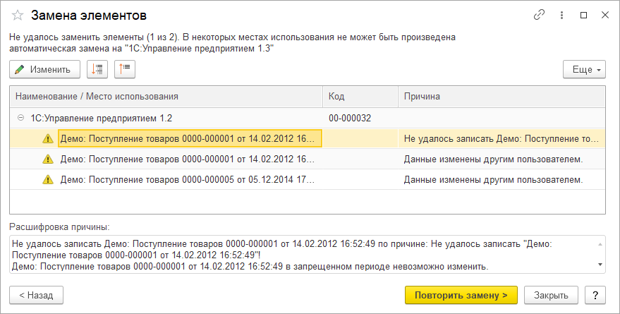620x314 pixels.
Task: Open the Еще dropdown menu
Action: (584, 69)
